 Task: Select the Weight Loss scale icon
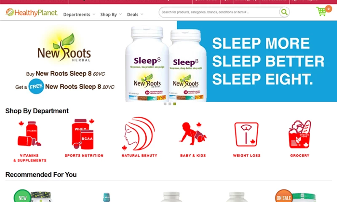pos(246,134)
